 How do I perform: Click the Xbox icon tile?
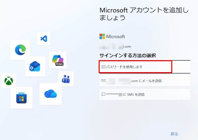(9, 80)
